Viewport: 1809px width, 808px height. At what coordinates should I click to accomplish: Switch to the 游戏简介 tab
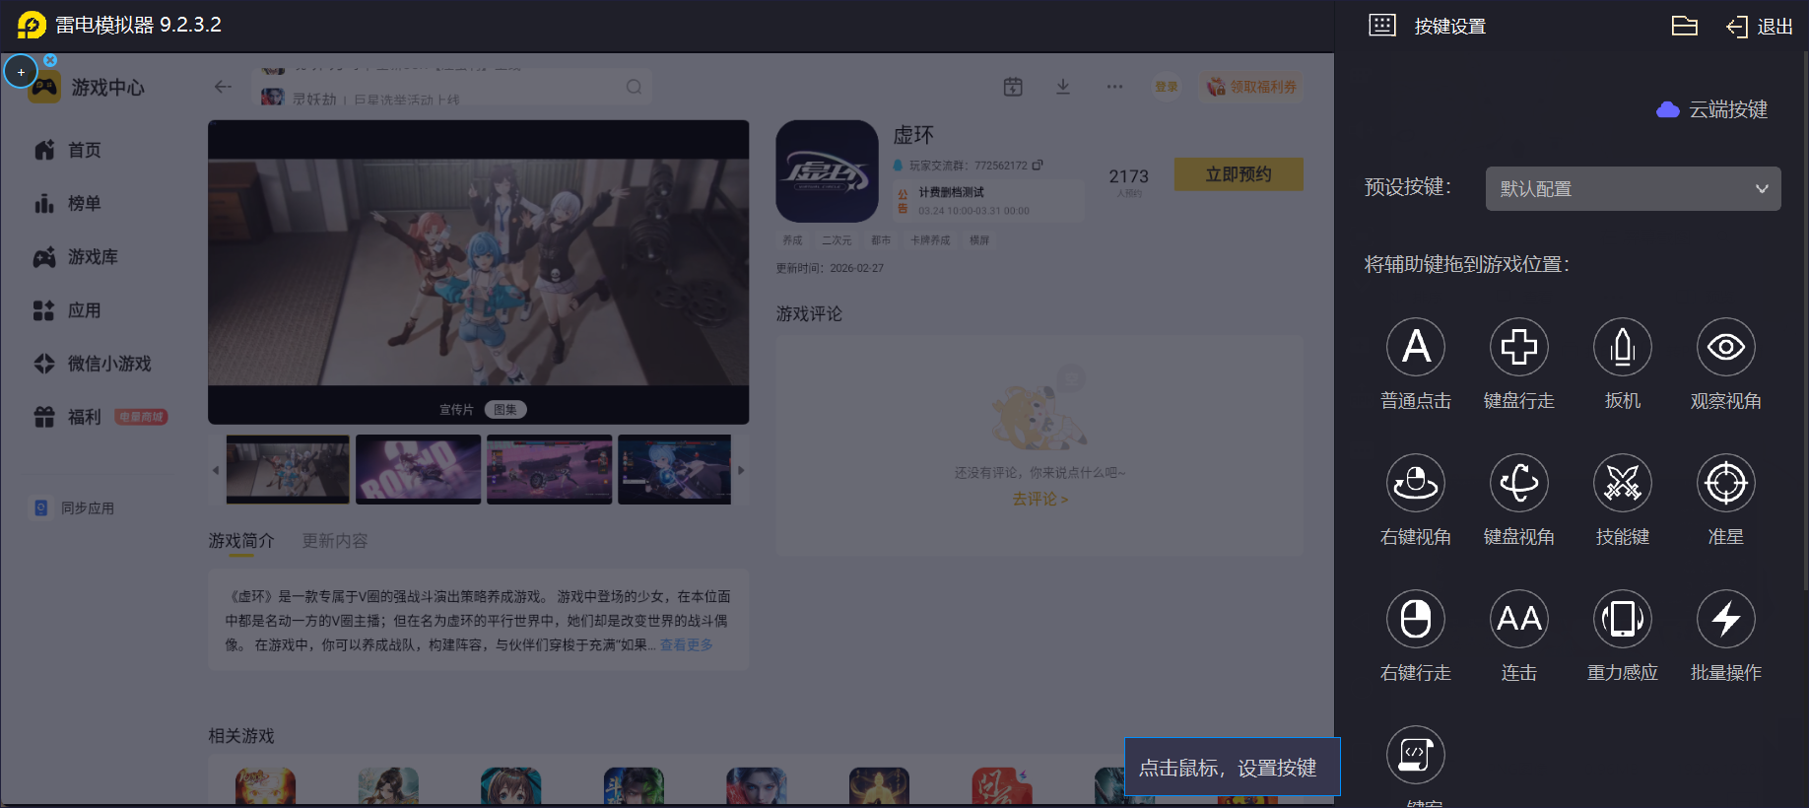point(241,541)
